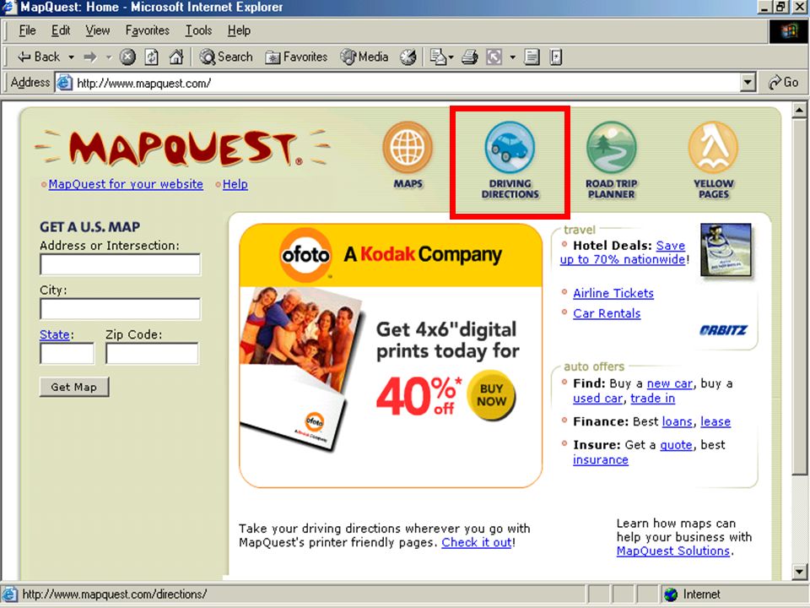Screen dimensions: 810x608
Task: Click the History clock icon
Action: coord(408,57)
